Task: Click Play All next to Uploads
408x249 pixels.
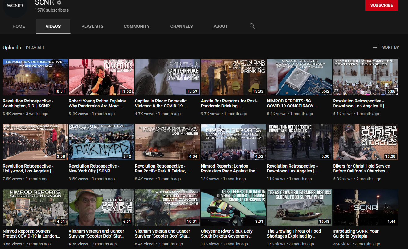Action: click(35, 48)
